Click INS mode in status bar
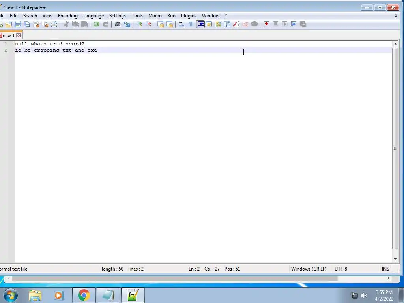Screen dimensions: 404x303 pos(385,269)
